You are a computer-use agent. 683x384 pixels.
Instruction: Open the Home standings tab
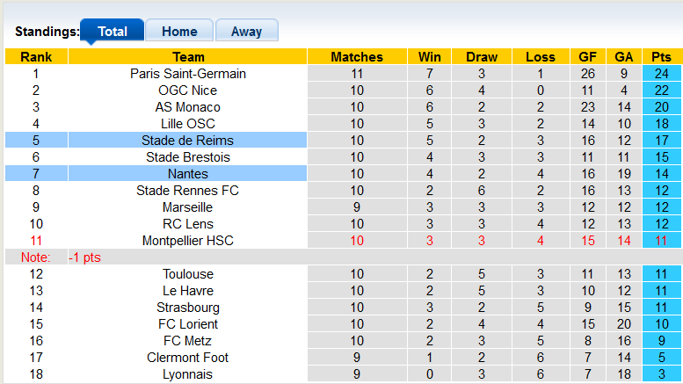(x=179, y=32)
